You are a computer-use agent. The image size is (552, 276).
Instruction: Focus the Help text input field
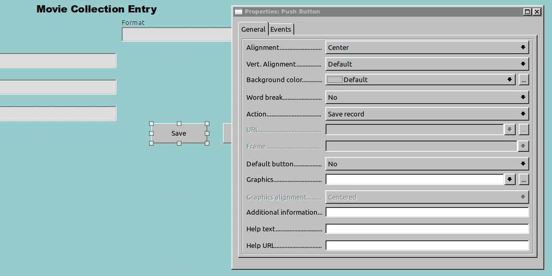click(426, 229)
